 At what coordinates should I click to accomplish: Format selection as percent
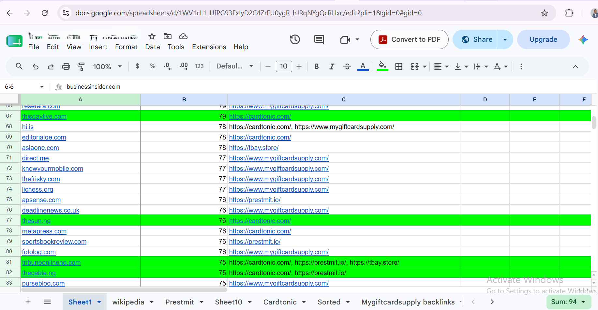click(153, 66)
